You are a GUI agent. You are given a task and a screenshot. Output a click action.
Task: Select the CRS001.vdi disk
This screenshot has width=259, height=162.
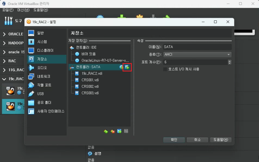[x=99, y=80]
